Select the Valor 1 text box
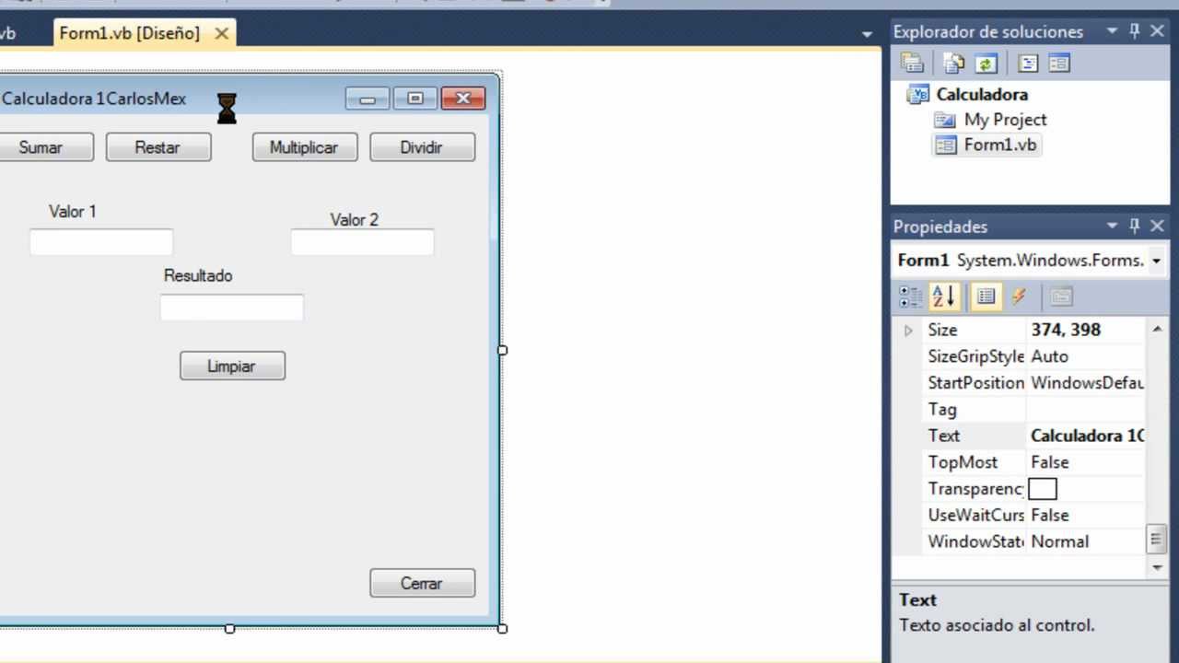Screen dimensions: 1179x663 [x=101, y=242]
